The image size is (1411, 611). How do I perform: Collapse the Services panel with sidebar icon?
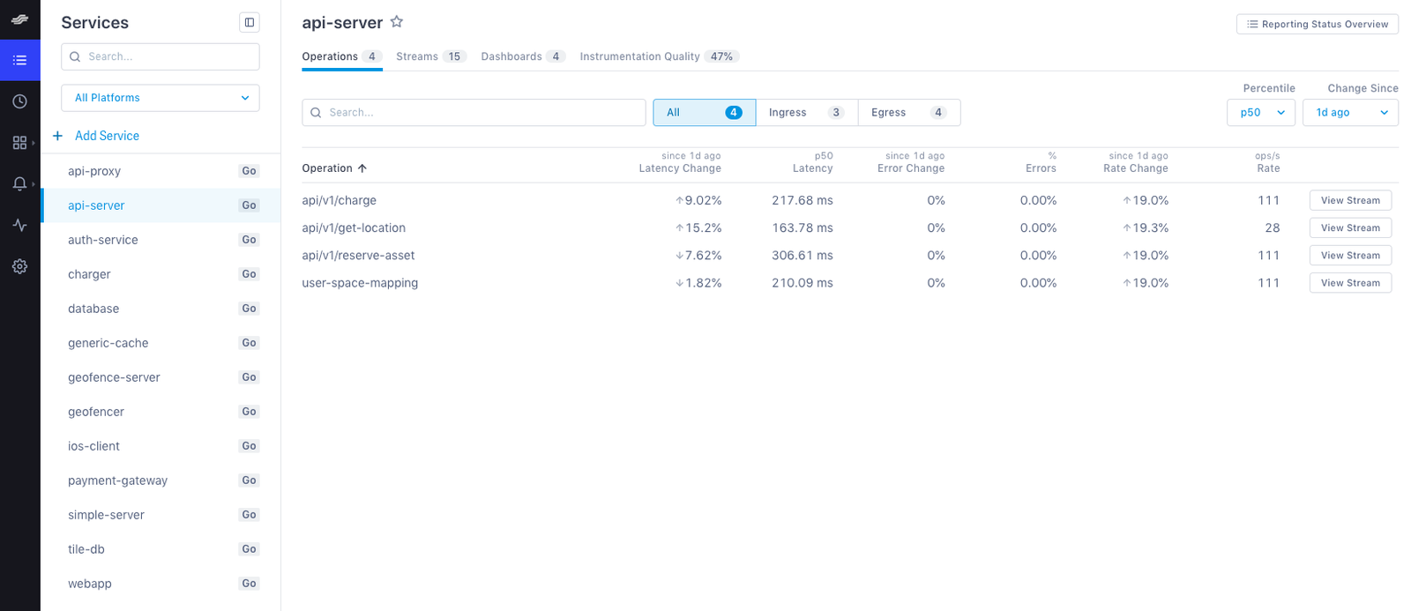pos(250,23)
